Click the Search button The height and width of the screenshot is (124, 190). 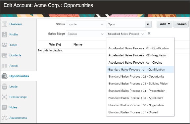click(181, 24)
